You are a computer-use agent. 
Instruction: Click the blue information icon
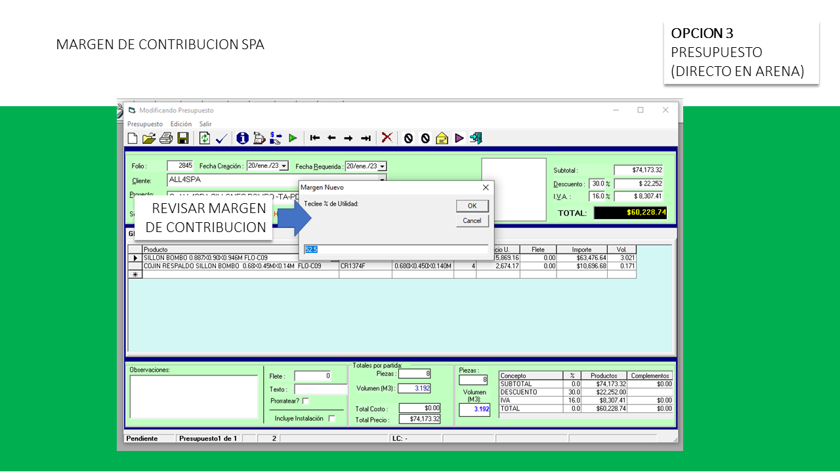(242, 138)
